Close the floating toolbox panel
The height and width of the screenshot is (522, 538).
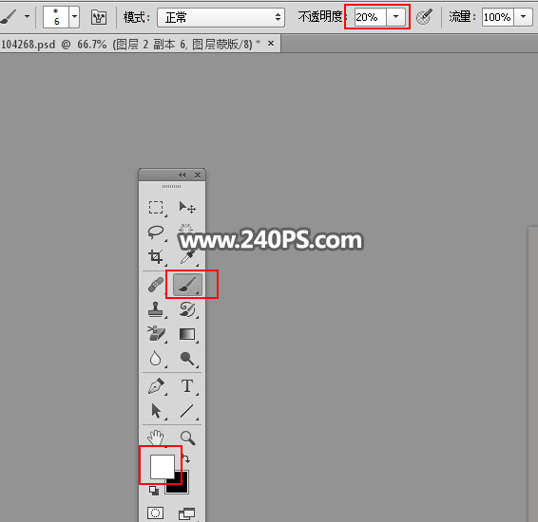coord(198,175)
